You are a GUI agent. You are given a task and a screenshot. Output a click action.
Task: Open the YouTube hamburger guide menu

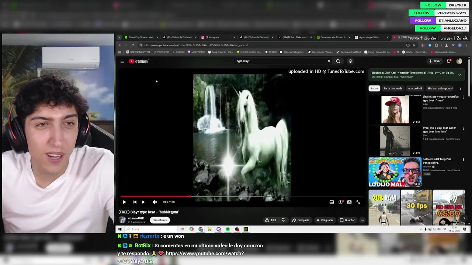coord(122,61)
